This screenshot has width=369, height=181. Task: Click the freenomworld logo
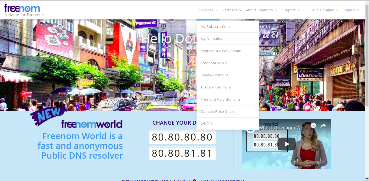click(92, 124)
